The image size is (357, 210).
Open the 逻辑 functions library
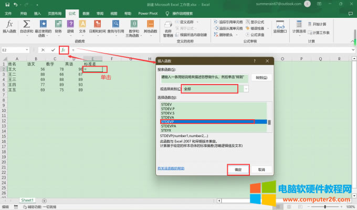(x=70, y=26)
